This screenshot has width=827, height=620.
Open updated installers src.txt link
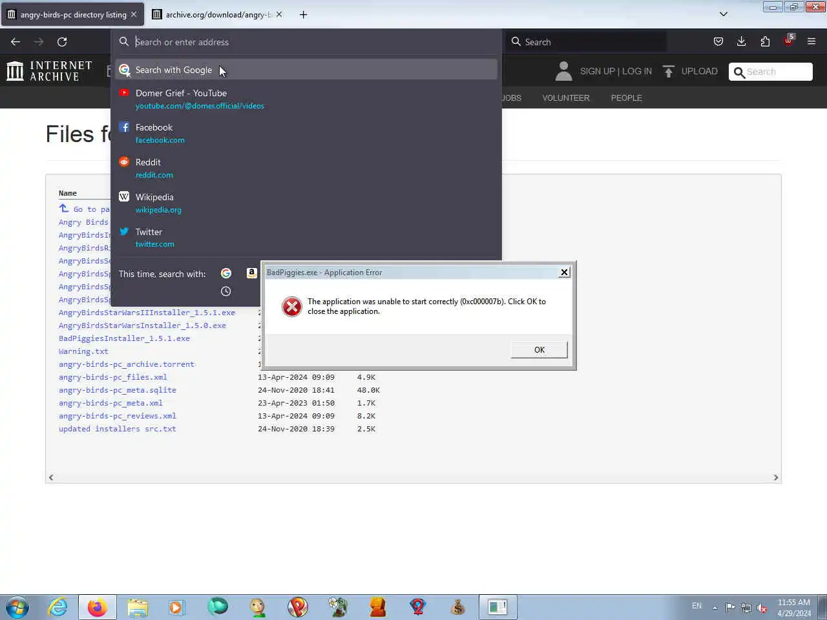coord(117,429)
